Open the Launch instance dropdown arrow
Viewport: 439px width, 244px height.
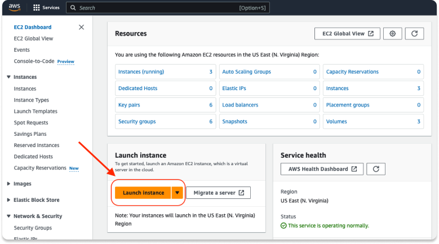click(178, 193)
